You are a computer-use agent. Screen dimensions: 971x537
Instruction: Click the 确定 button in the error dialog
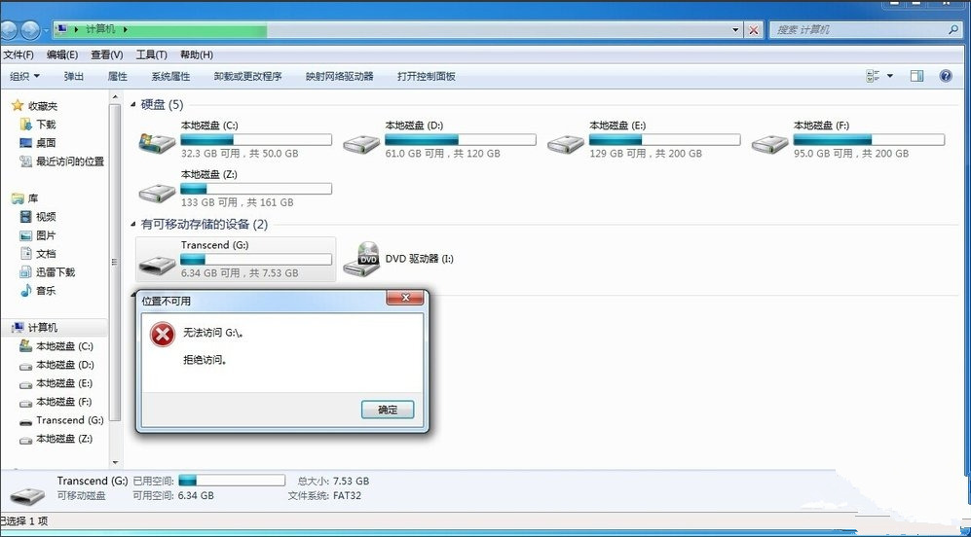(x=388, y=410)
